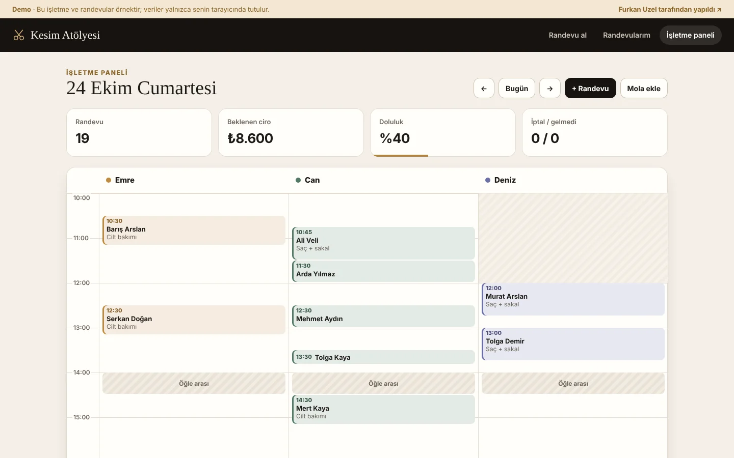Open Mert Kaya 14:30 appointment

click(x=384, y=409)
